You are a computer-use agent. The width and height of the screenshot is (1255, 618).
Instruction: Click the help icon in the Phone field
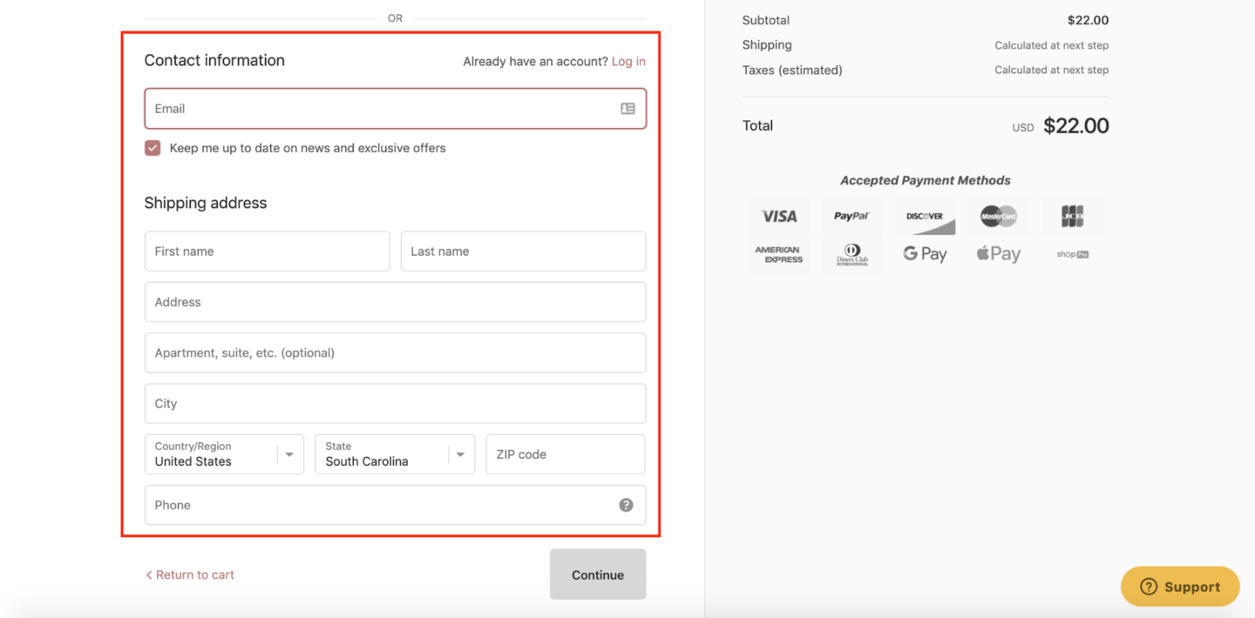[626, 504]
